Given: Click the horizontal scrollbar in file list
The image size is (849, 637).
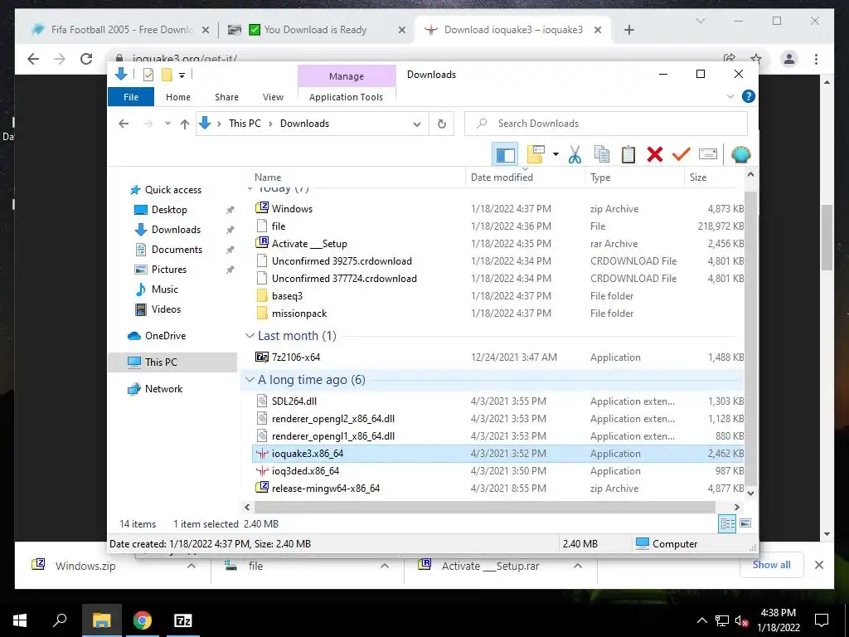Looking at the screenshot, I should coord(484,507).
